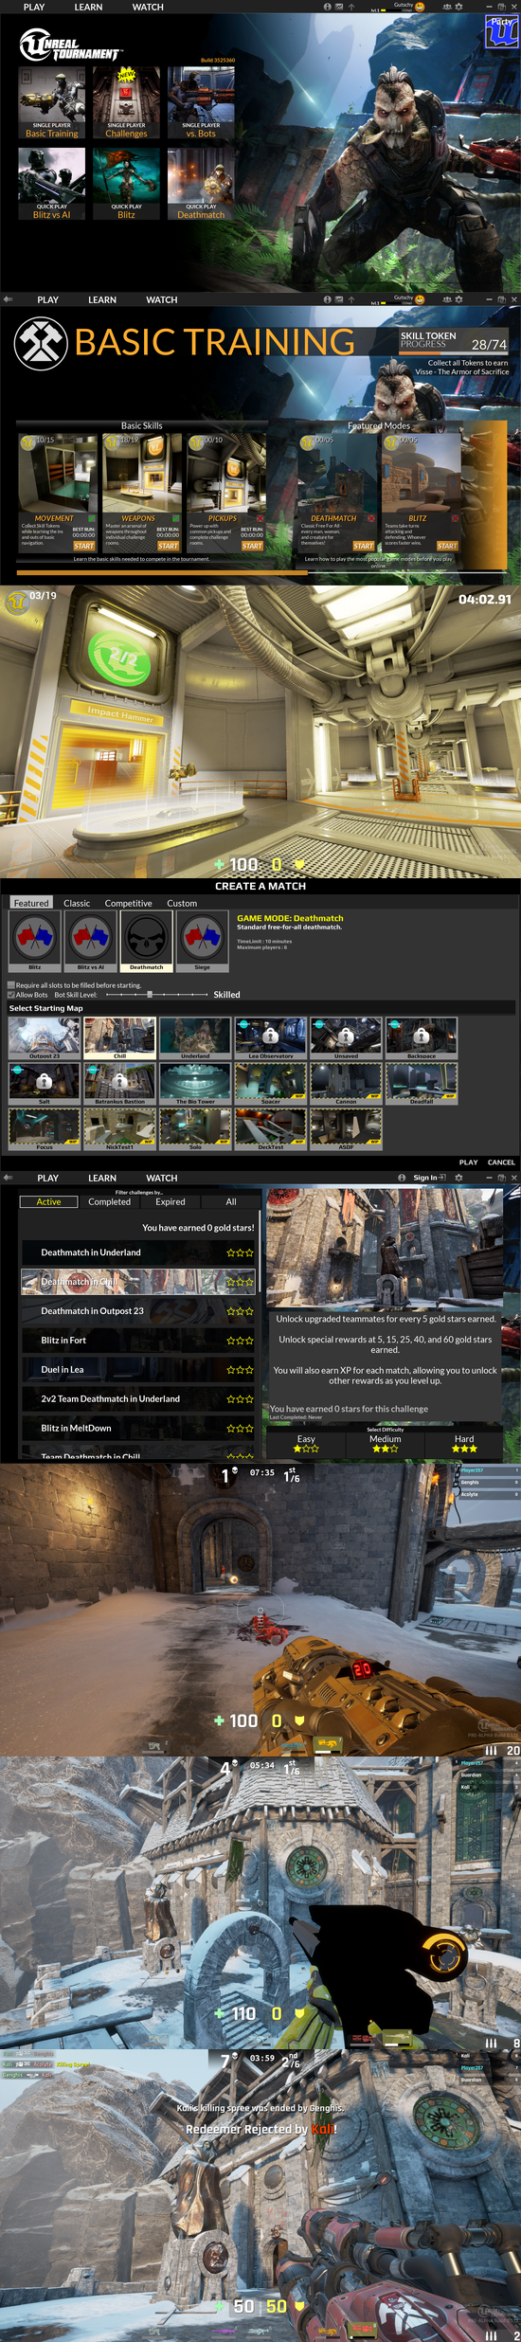Filter challenges by Completed
This screenshot has width=521, height=2342.
(109, 1201)
